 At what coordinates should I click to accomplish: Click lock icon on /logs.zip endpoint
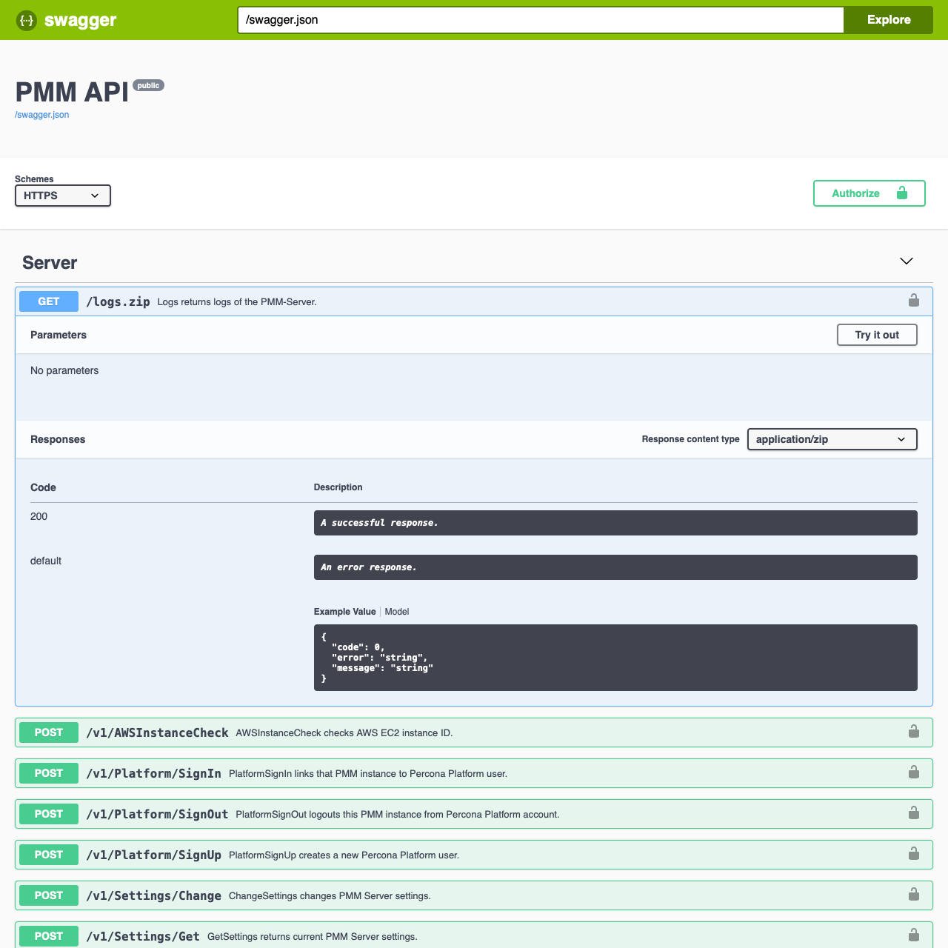click(913, 300)
